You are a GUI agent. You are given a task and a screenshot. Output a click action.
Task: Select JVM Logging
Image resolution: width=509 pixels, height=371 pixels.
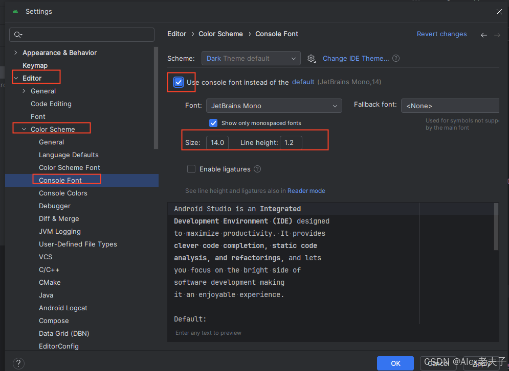tap(60, 232)
